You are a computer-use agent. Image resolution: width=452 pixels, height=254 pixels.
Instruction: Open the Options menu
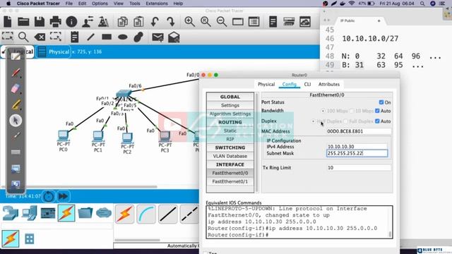point(100,4)
